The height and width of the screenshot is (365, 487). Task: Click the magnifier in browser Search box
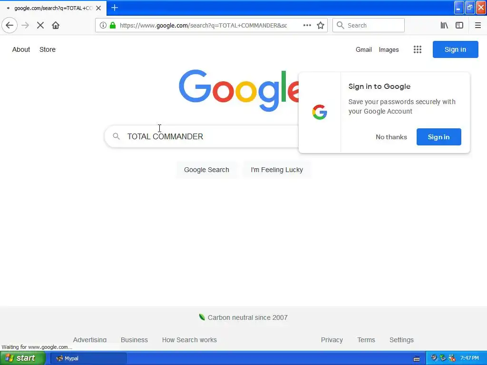(341, 25)
